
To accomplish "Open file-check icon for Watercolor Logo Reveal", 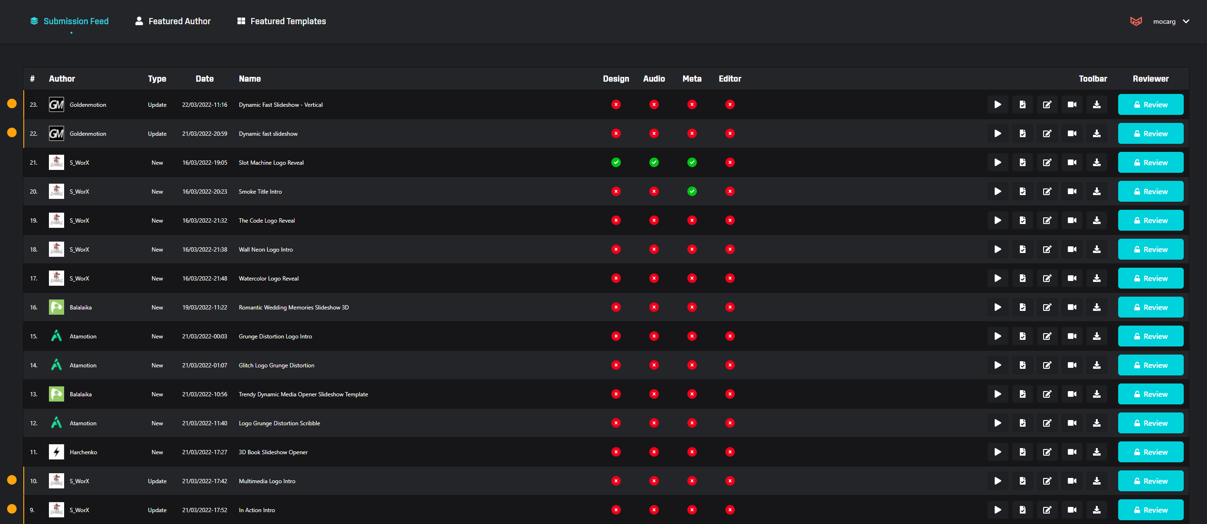I will click(1022, 278).
